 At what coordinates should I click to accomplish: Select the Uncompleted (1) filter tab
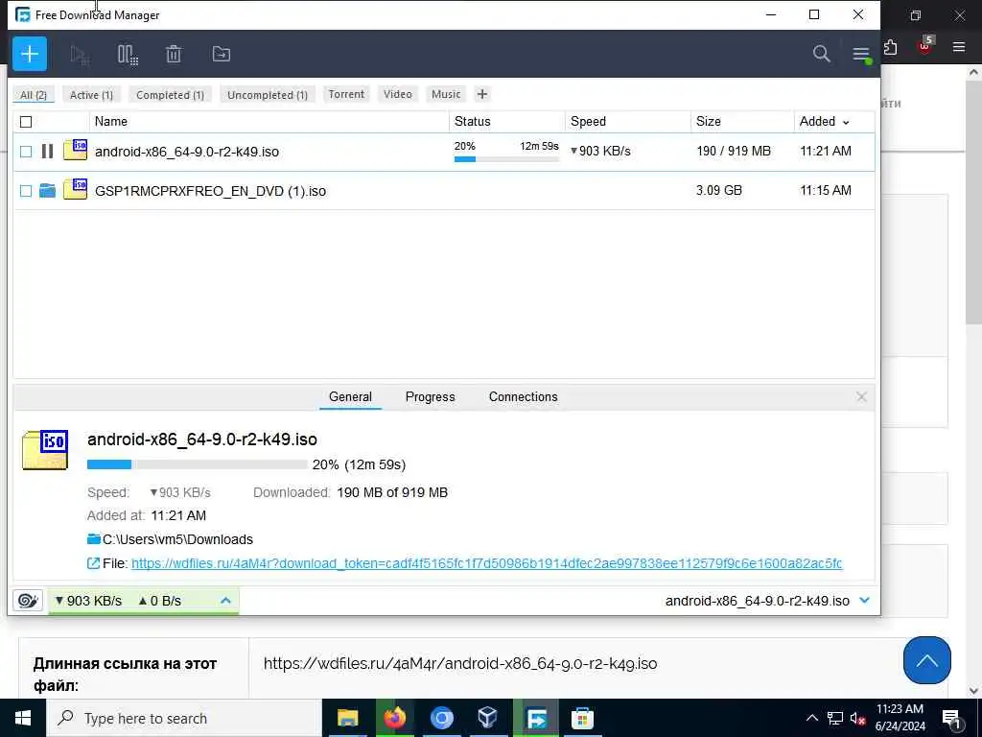point(268,95)
